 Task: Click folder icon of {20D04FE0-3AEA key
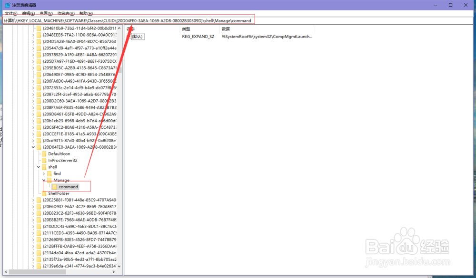click(x=39, y=147)
